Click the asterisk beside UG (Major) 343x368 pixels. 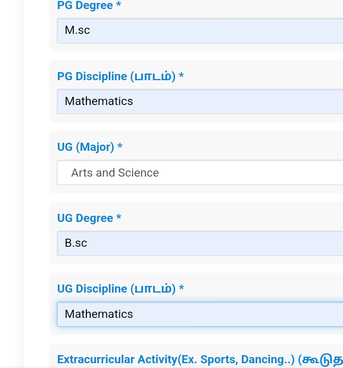point(120,147)
